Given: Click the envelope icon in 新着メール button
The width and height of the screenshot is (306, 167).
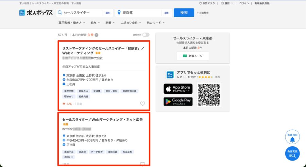Looking at the screenshot, I should (x=185, y=56).
